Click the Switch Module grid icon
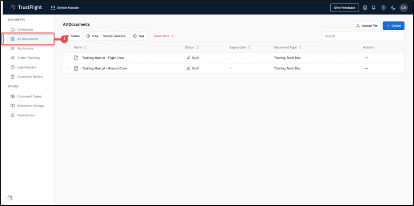The width and height of the screenshot is (414, 206). (53, 7)
